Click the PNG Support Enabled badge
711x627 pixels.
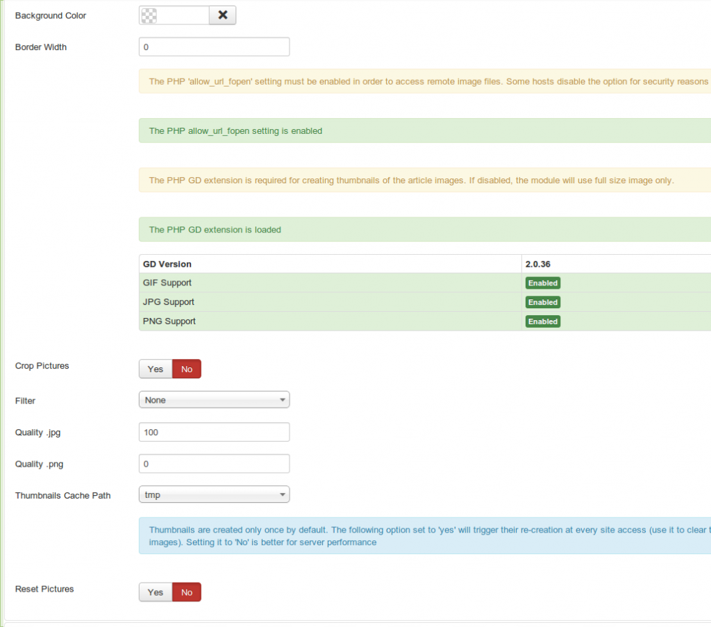pos(542,321)
